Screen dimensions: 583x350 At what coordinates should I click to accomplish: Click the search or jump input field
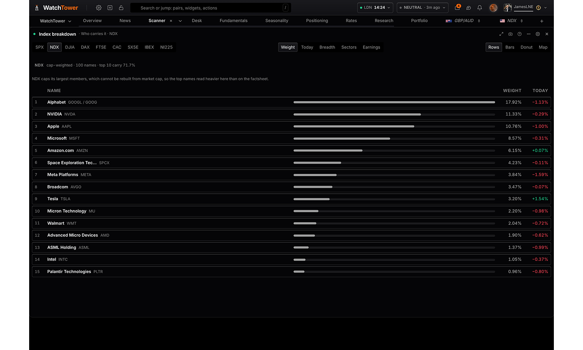[x=211, y=8]
